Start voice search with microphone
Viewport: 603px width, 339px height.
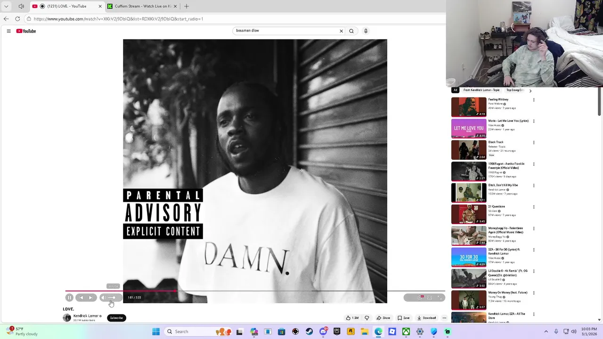(366, 31)
